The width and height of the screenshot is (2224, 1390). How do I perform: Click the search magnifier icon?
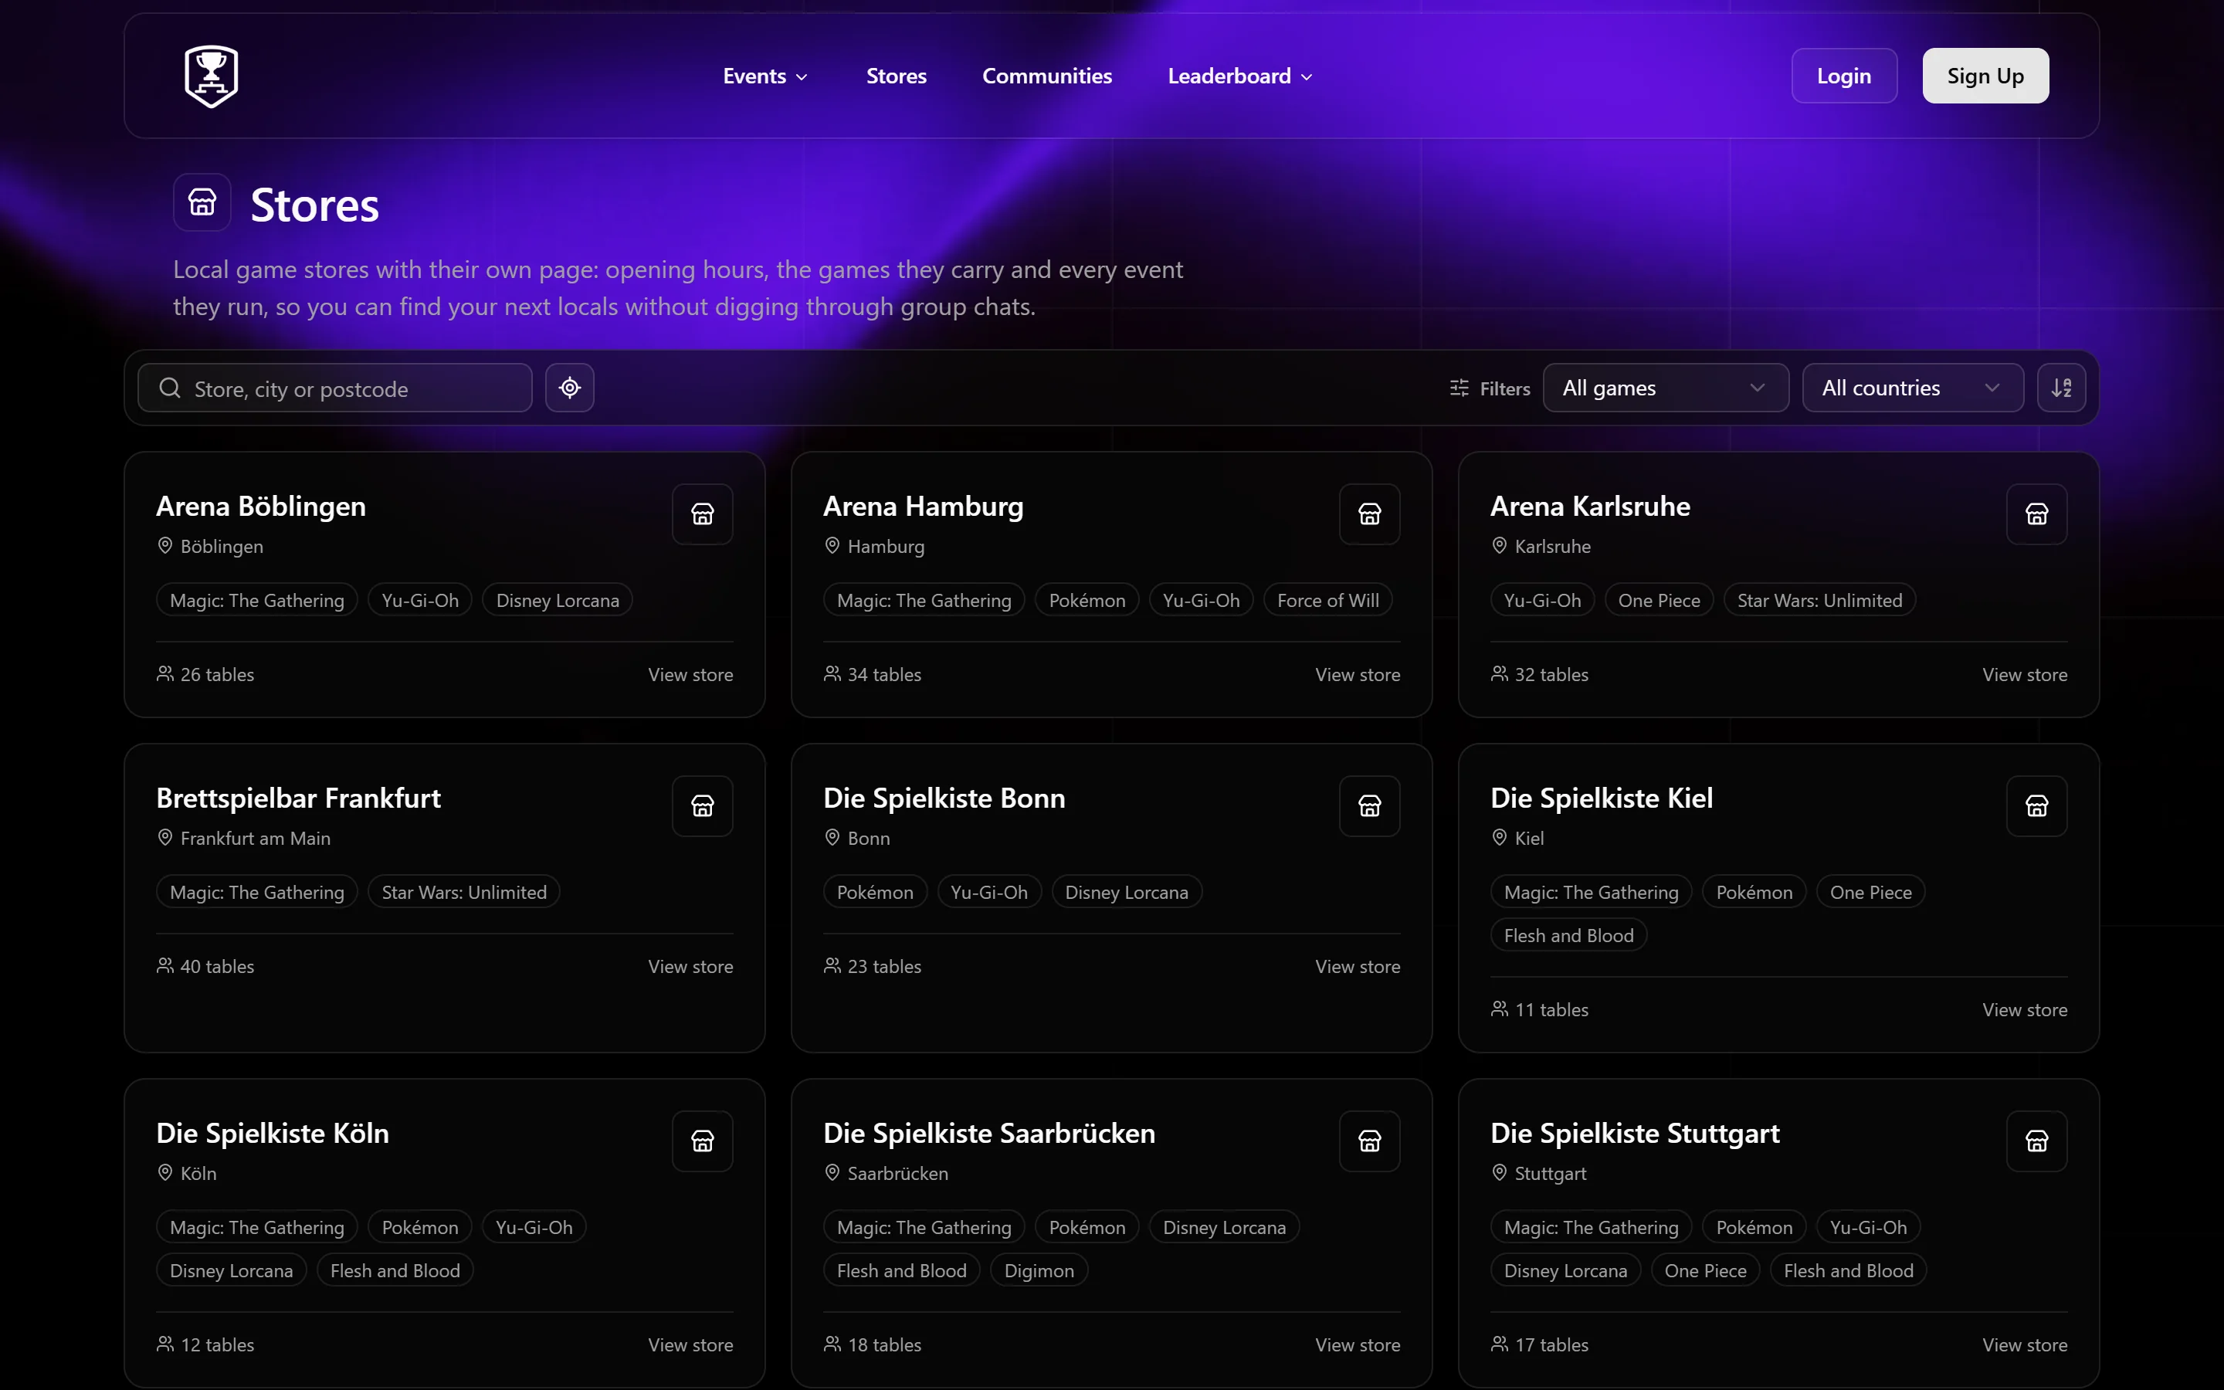(x=170, y=388)
